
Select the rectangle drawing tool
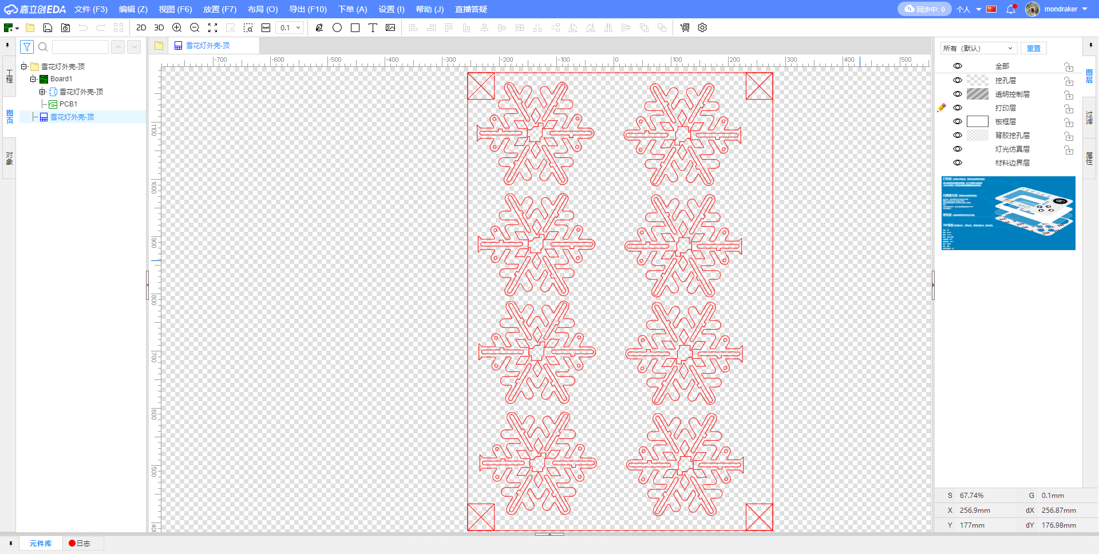355,27
